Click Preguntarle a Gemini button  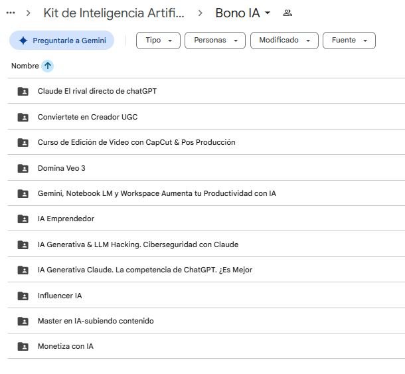point(62,41)
